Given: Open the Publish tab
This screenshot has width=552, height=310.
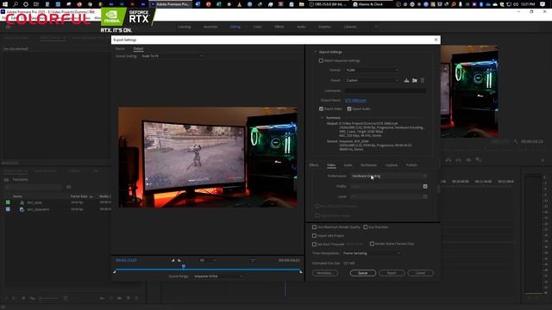Looking at the screenshot, I should [411, 165].
